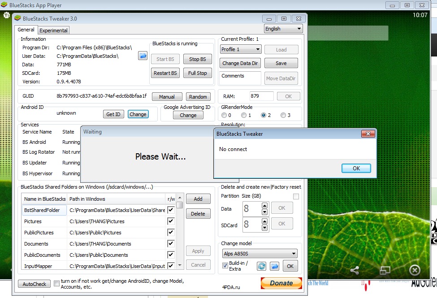Increase Data partition size stepper
Screen dimensions: 437x298
pos(265,205)
